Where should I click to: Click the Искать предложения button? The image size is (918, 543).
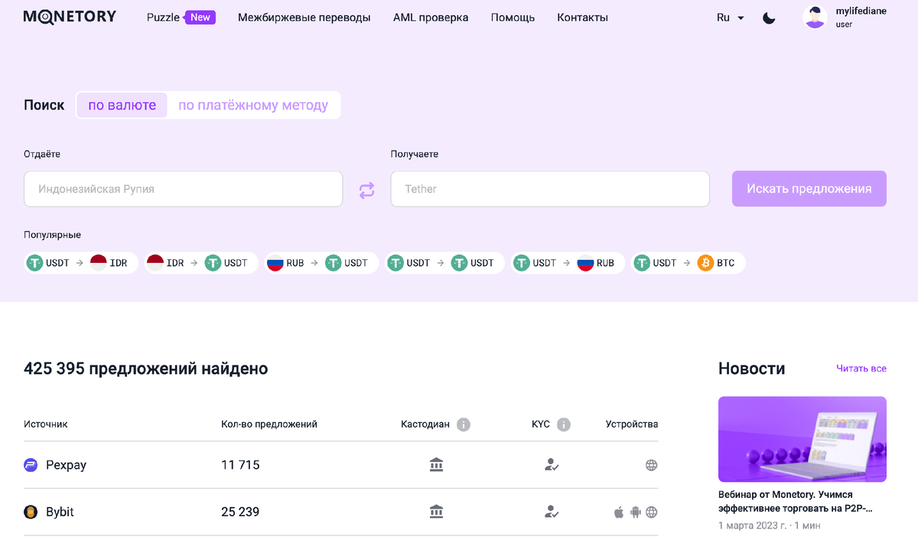[x=809, y=189]
